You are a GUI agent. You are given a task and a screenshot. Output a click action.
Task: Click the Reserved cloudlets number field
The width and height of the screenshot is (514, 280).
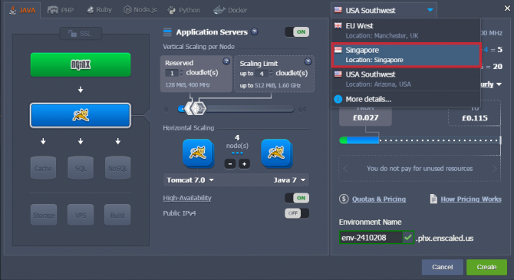click(x=172, y=73)
